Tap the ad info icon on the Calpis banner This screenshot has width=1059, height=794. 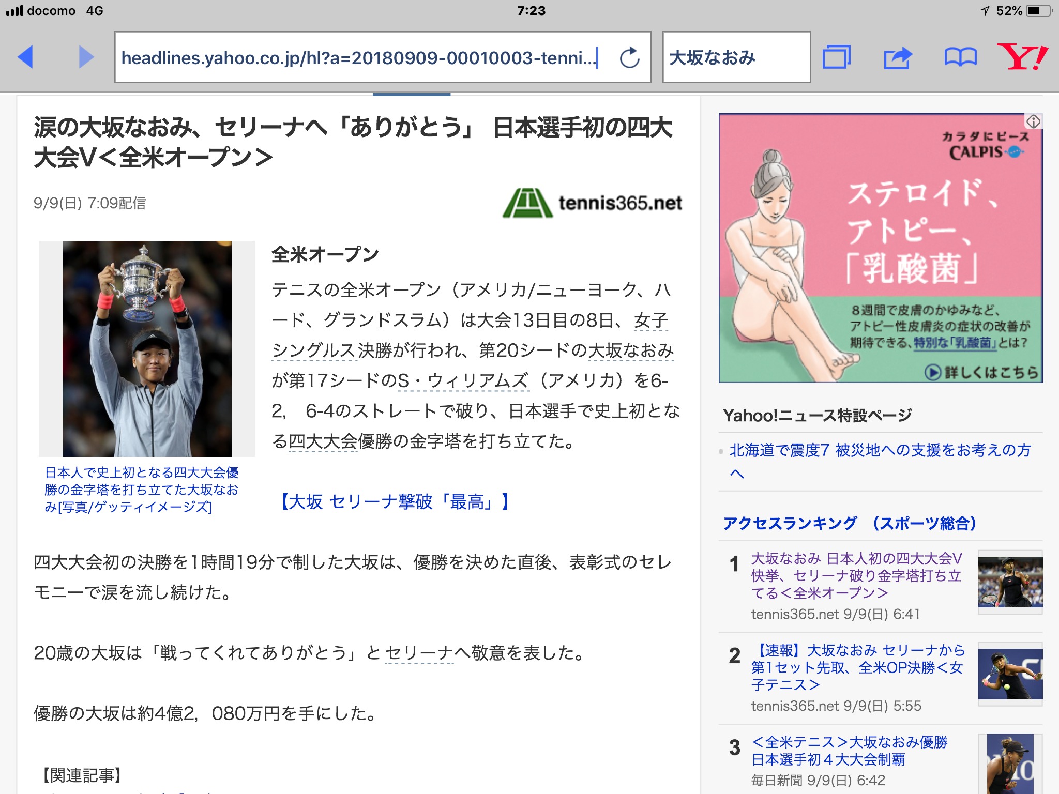1033,122
